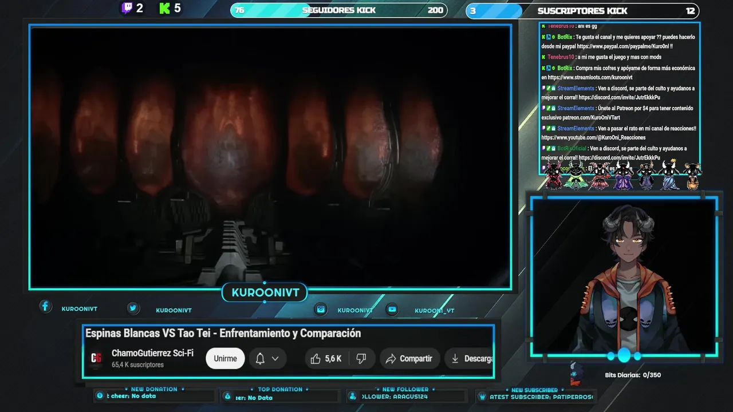Click the main video playback area
Image resolution: width=733 pixels, height=412 pixels.
click(x=270, y=156)
